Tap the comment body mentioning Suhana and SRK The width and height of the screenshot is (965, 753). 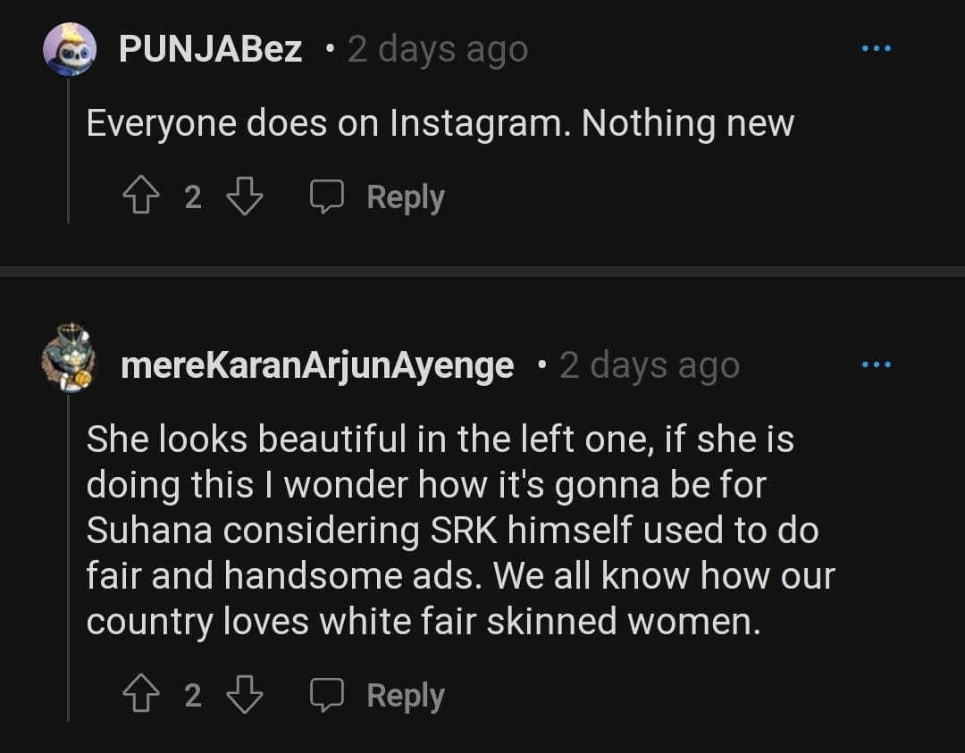[460, 531]
